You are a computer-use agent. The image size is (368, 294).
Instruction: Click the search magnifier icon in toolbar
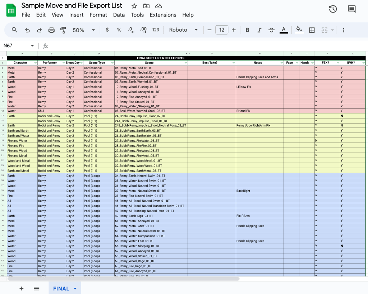point(14,30)
